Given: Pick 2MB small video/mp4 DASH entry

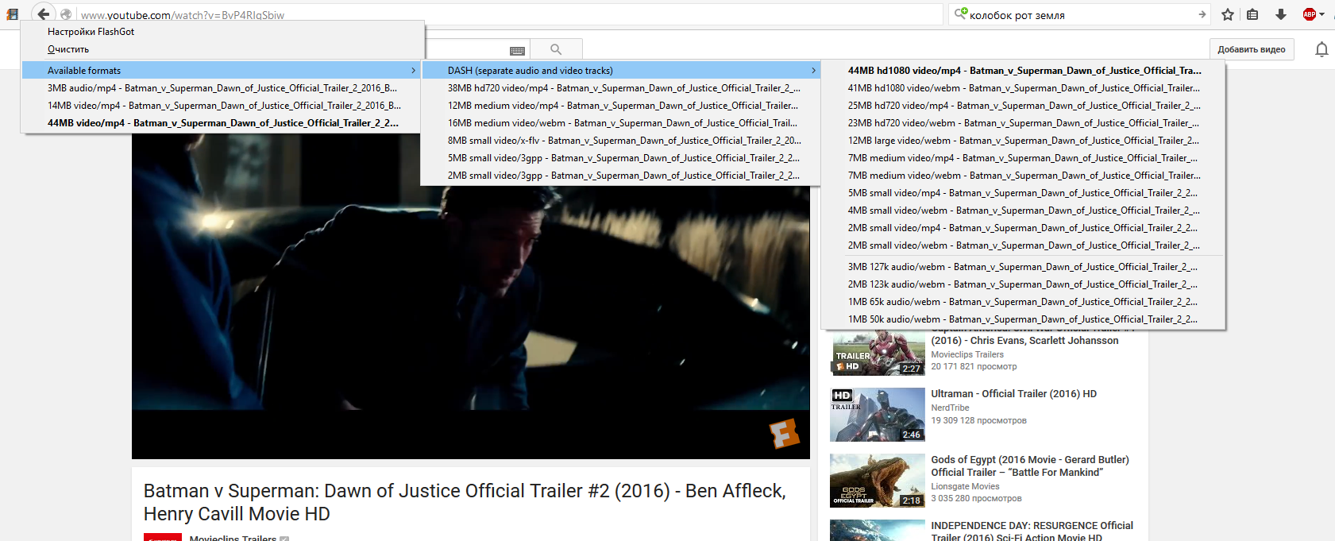Looking at the screenshot, I should click(1024, 228).
